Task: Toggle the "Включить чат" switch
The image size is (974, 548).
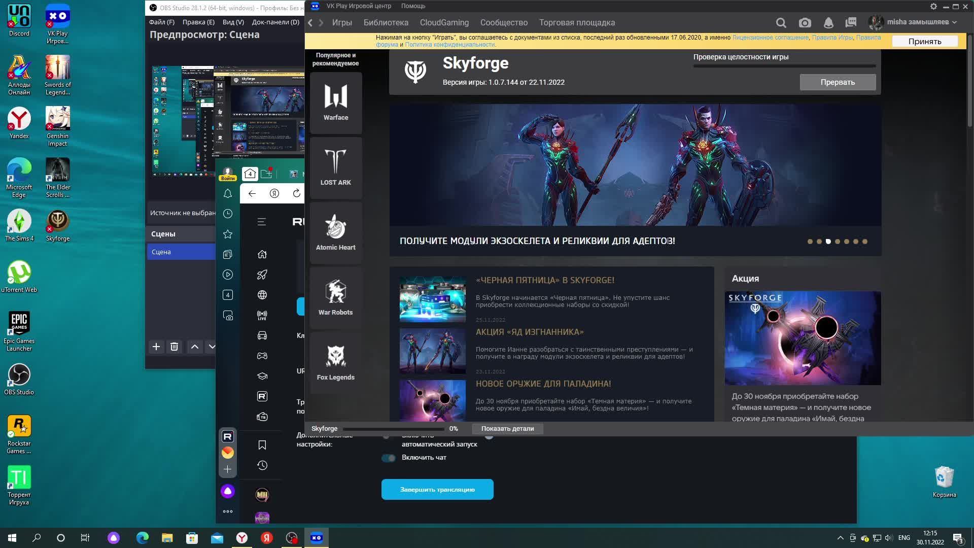Action: click(x=389, y=458)
